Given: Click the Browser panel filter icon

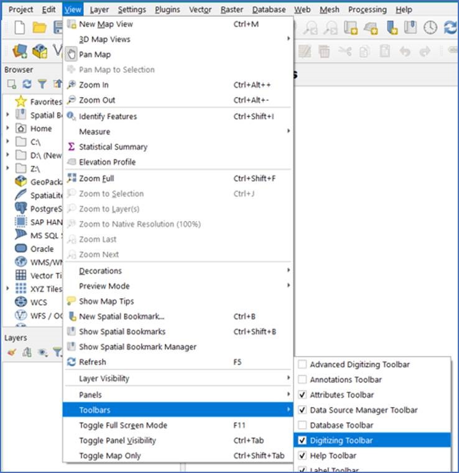Looking at the screenshot, I should click(42, 84).
